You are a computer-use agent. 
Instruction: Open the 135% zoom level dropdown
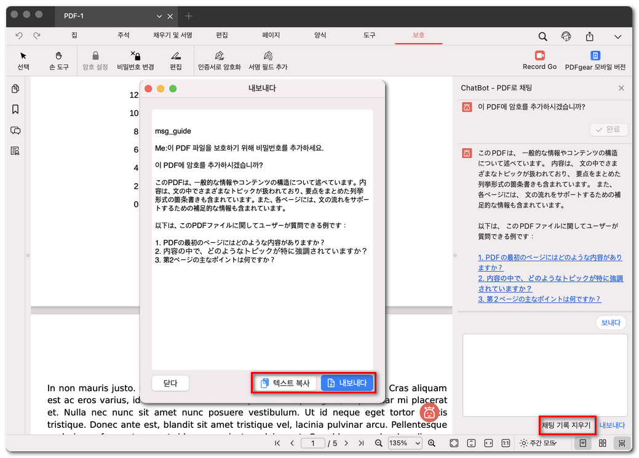tap(406, 443)
